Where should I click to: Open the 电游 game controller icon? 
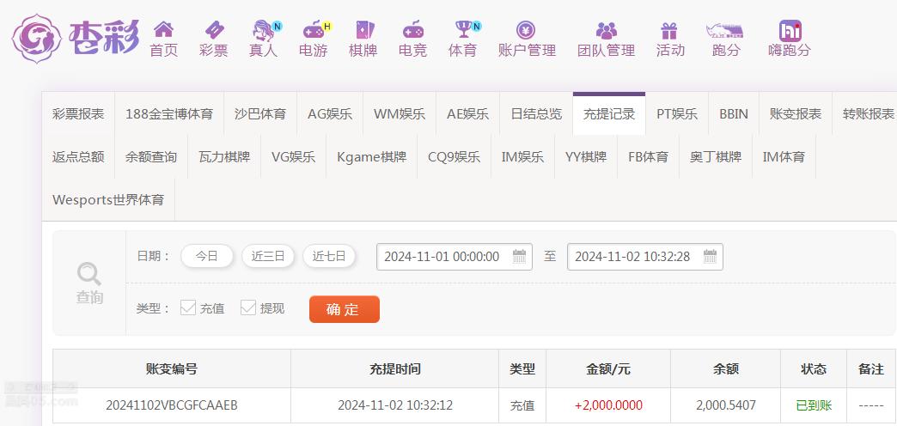tap(314, 29)
